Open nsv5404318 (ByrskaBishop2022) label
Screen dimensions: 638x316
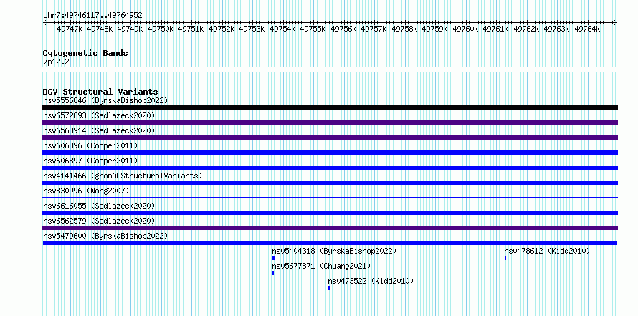coord(334,251)
